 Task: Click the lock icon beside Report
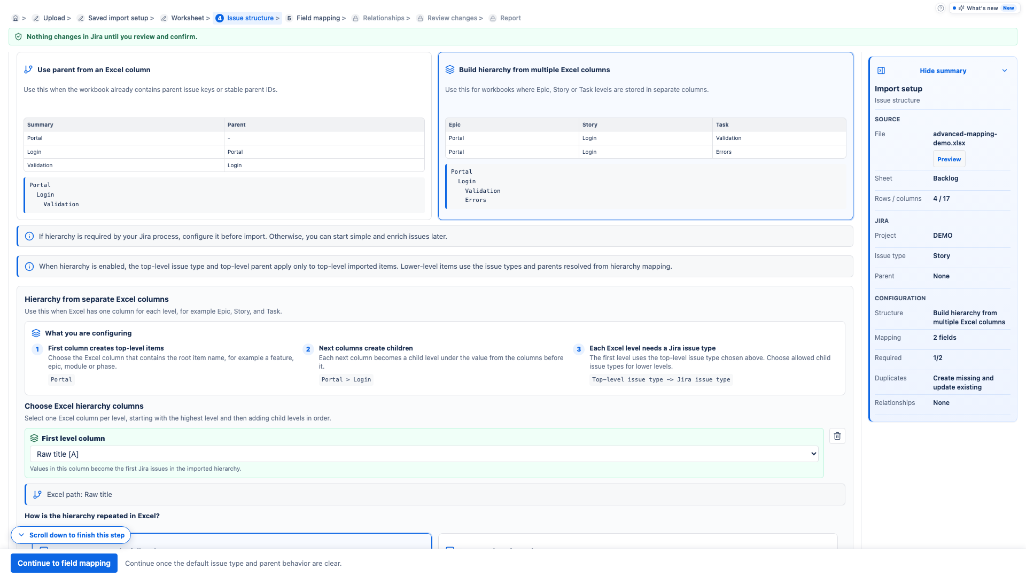[x=493, y=18]
